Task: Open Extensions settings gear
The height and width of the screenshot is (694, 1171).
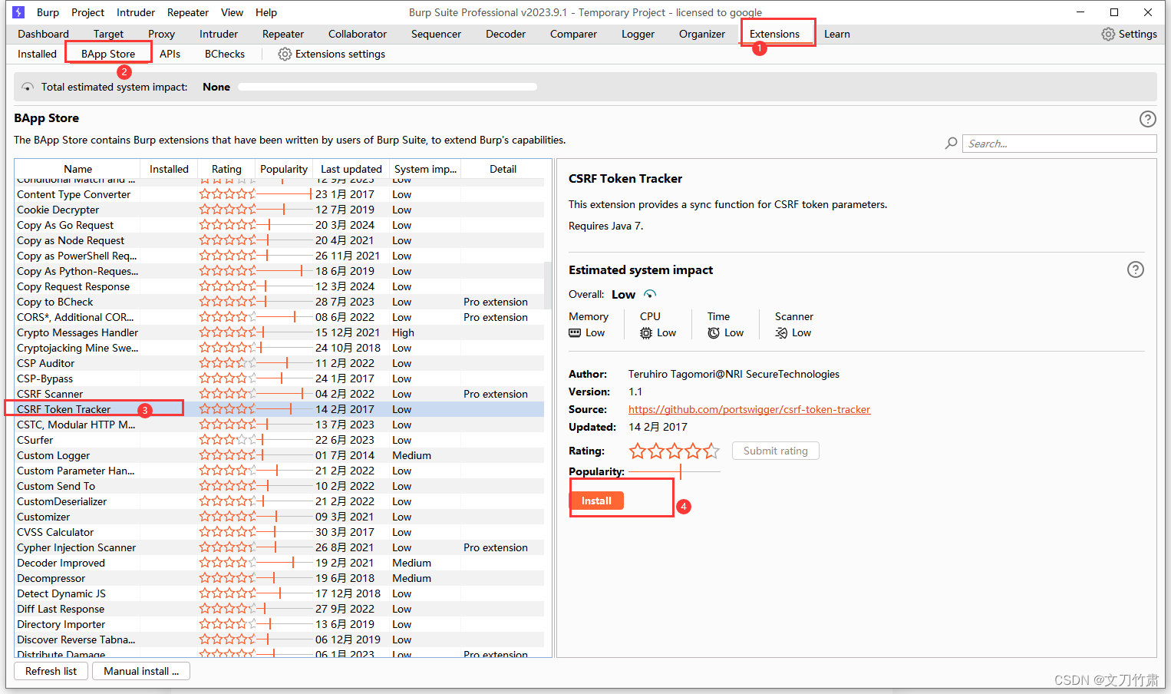Action: [285, 54]
